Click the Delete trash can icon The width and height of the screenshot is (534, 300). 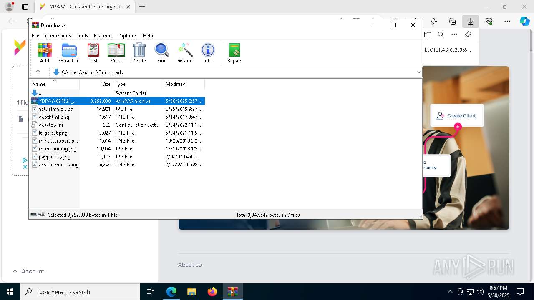(x=139, y=53)
